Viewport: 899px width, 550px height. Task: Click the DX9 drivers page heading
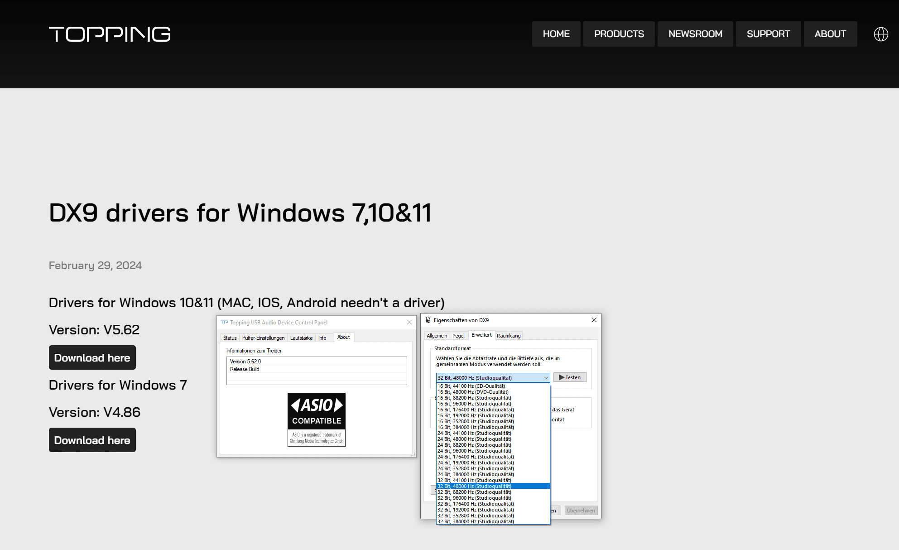click(x=240, y=212)
